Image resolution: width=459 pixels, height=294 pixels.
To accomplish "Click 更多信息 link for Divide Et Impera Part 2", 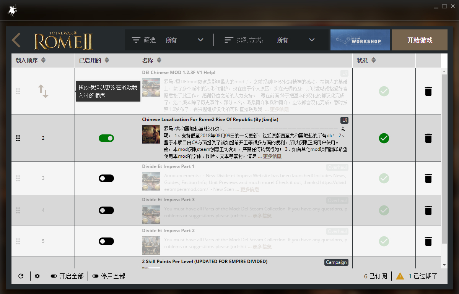I will [262, 247].
